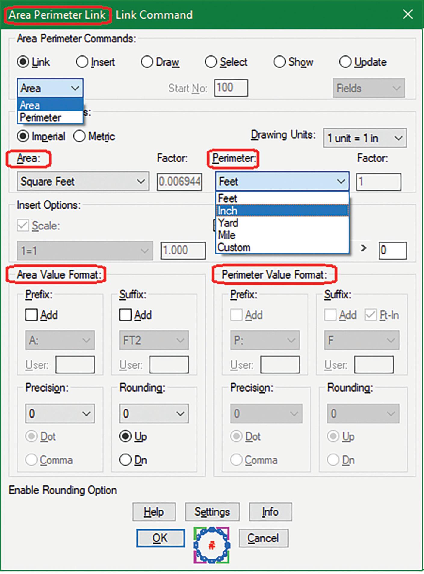Tick the Area Suffix Add checkbox
The height and width of the screenshot is (574, 424).
(x=125, y=315)
